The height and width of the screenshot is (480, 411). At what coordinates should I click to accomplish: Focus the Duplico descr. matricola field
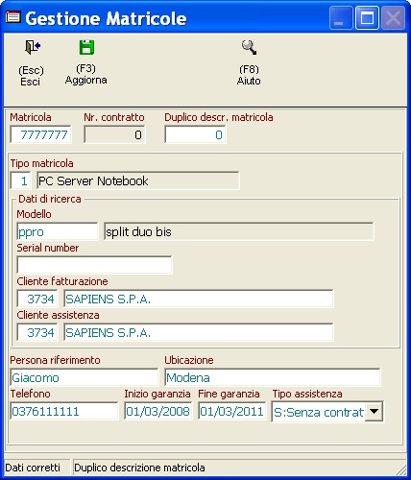[x=195, y=134]
